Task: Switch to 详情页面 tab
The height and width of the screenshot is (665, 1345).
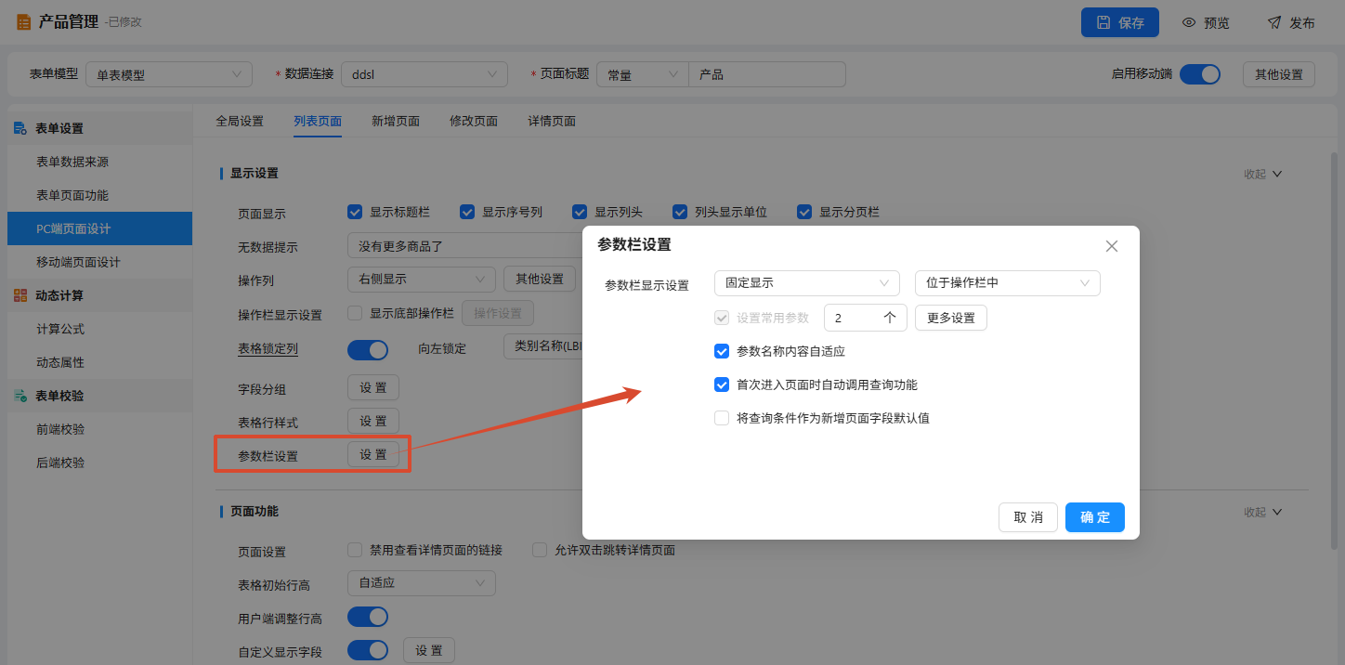Action: [552, 121]
